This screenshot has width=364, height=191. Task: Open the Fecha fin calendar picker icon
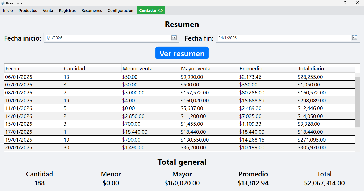[354, 38]
